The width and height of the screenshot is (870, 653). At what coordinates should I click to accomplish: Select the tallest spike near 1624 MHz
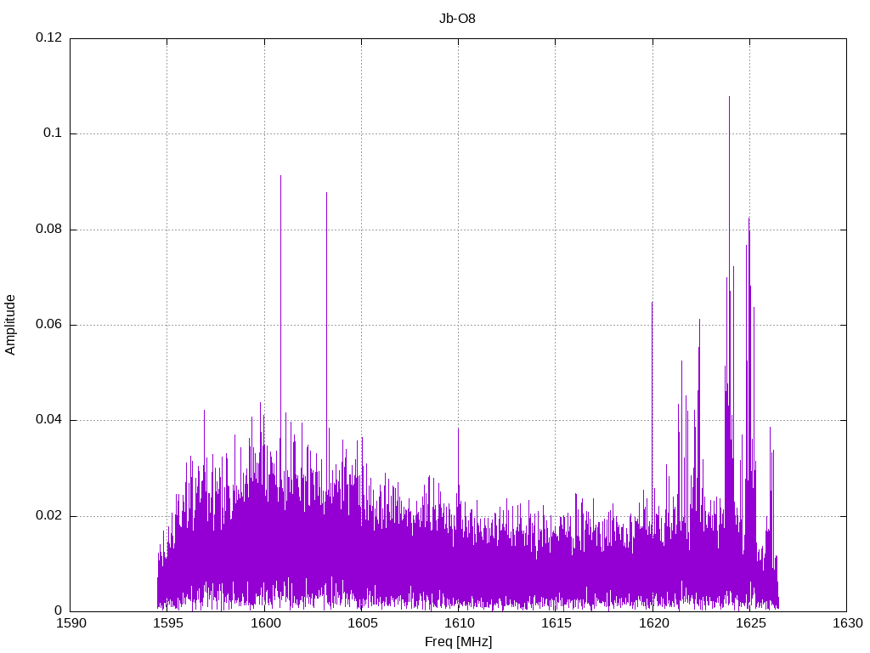pos(729,170)
